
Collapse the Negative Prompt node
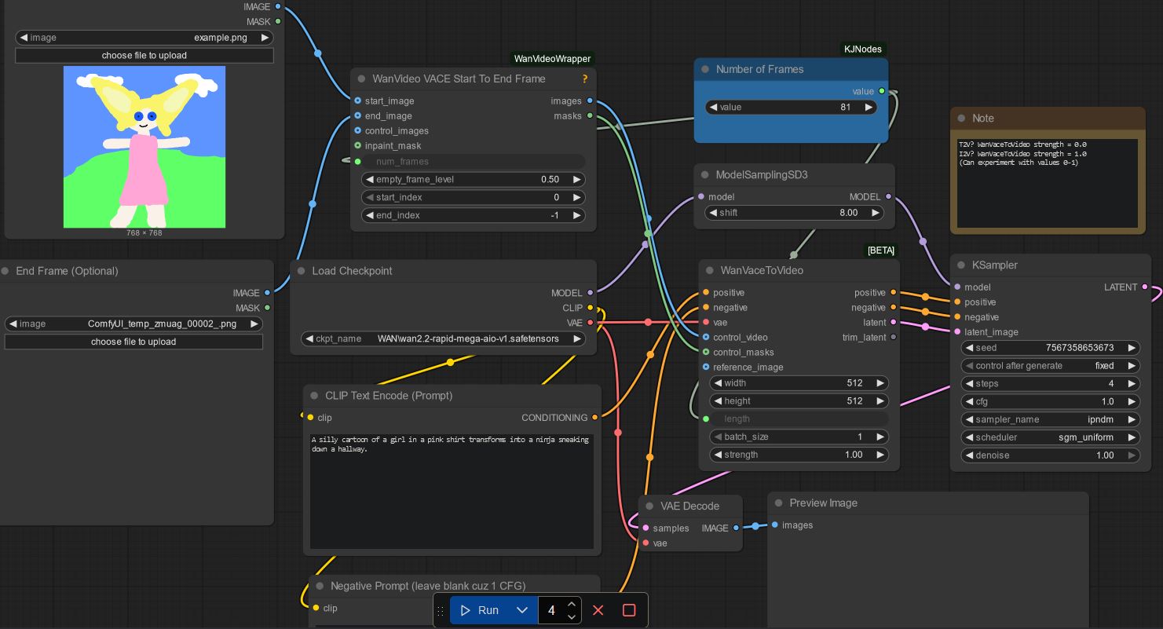click(320, 586)
